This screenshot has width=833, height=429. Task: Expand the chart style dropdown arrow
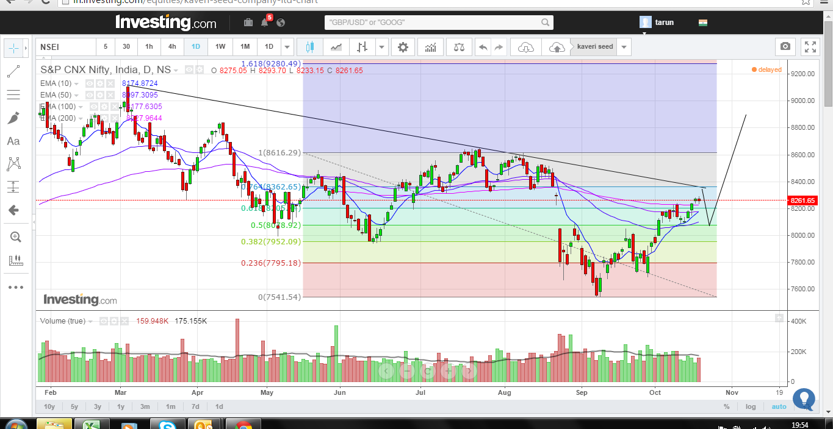point(381,47)
